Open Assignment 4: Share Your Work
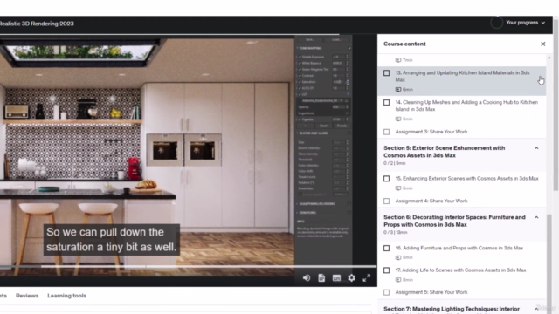Viewport: 559px width, 314px height. (x=431, y=201)
